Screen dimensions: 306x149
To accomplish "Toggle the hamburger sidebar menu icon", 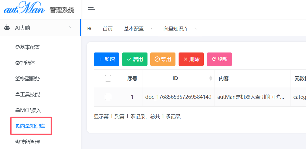I will 92,7.
